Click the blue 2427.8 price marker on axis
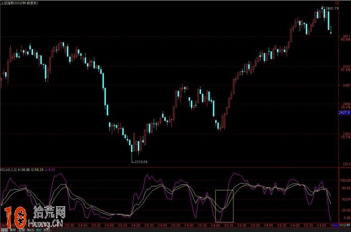Viewport: 351px width, 232px height. [x=344, y=113]
